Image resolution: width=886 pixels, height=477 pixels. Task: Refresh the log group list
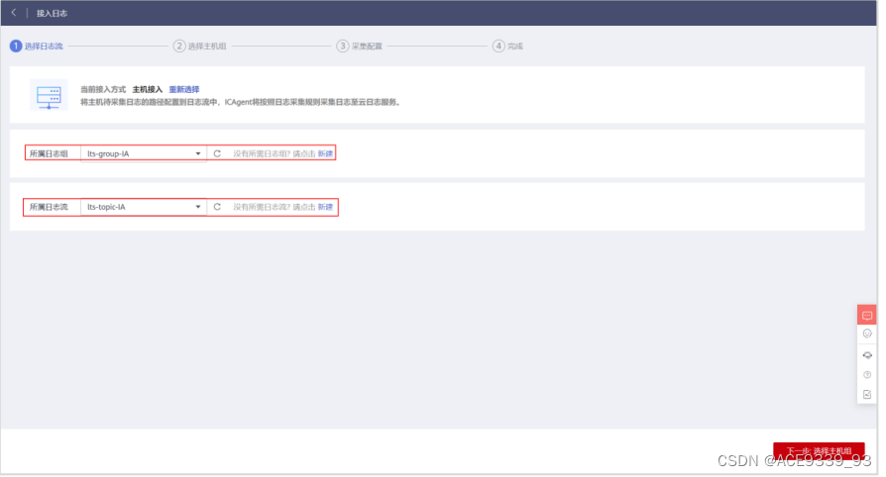(217, 153)
